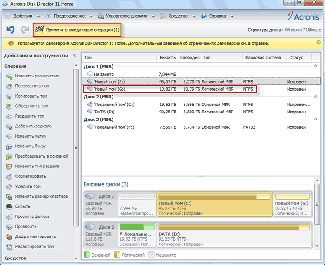The image size is (325, 265).
Task: Open the Справка menu
Action: pyautogui.click(x=217, y=16)
